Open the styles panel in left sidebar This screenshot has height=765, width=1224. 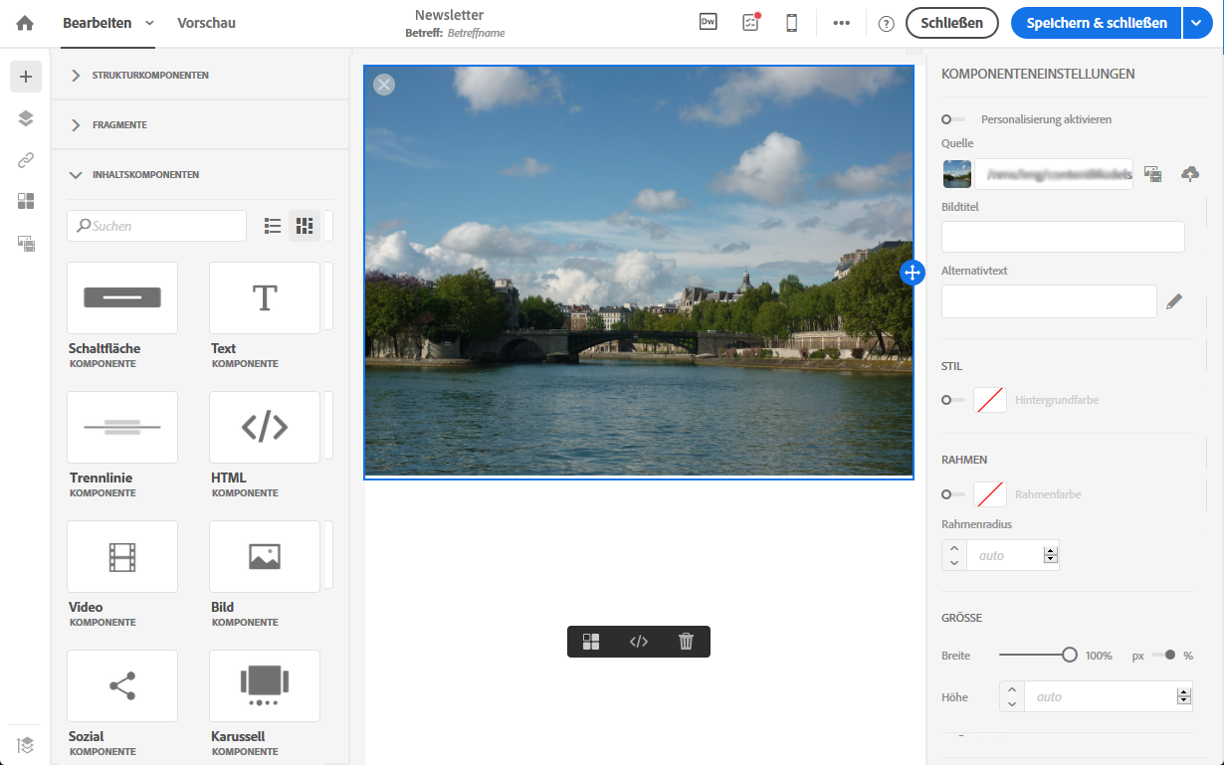[x=26, y=201]
